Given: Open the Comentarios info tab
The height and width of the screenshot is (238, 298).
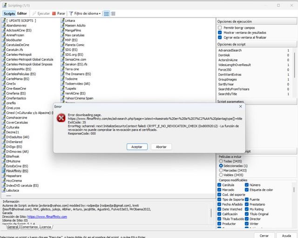Looking at the screenshot, I should click(29, 227).
